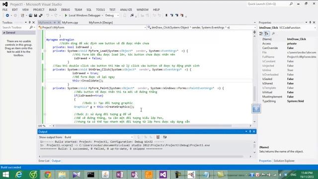The image size is (318, 179).
Task: Open the Debug configuration dropdown
Action: click(118, 15)
